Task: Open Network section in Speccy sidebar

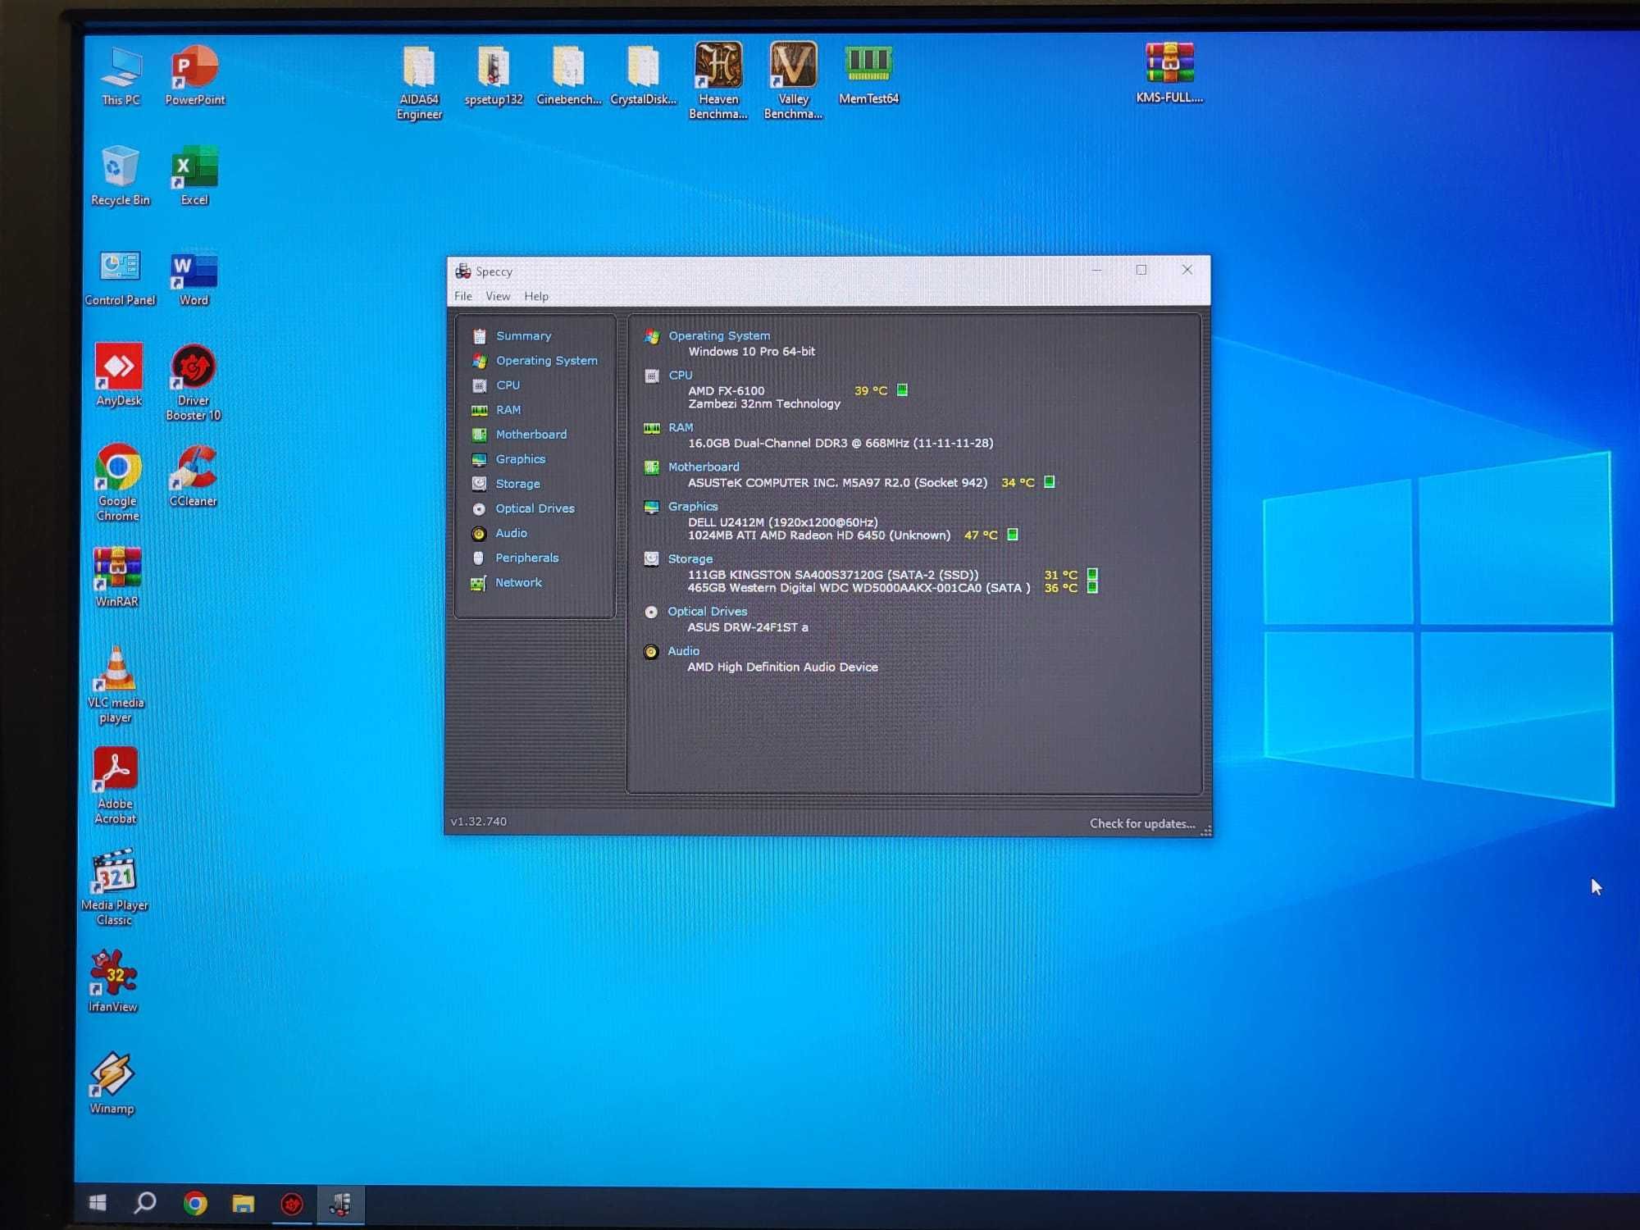Action: [518, 582]
